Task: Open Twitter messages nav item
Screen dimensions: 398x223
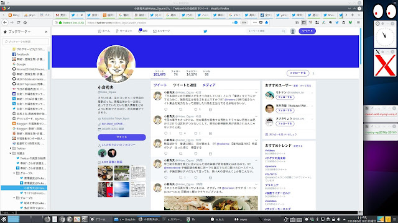Action: (x=161, y=31)
